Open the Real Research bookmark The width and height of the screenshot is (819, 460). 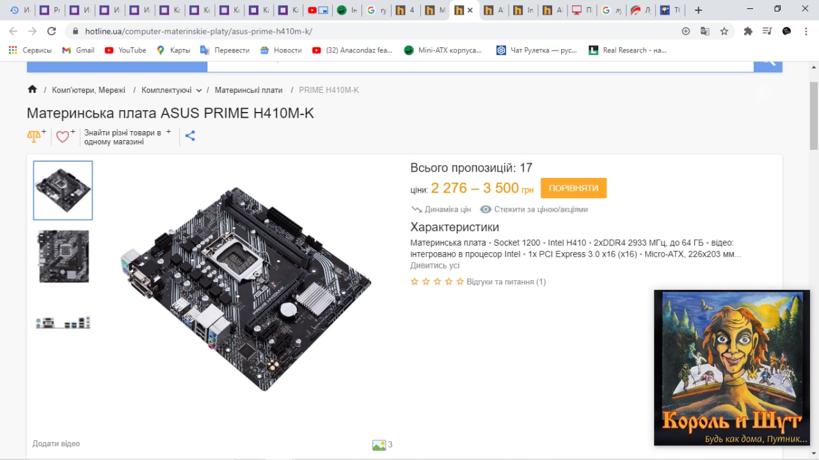(628, 50)
